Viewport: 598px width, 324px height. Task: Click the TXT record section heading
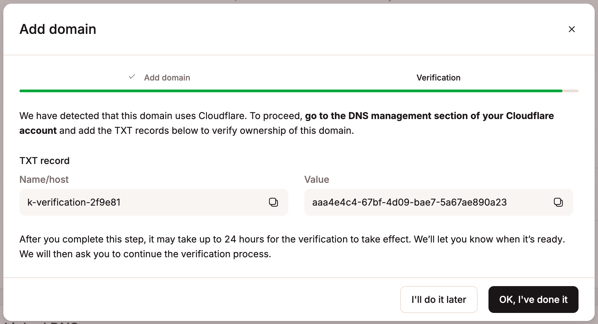tap(44, 161)
